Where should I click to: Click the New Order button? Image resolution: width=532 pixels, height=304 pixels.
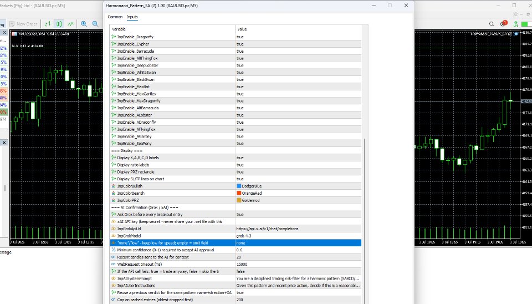[23, 24]
